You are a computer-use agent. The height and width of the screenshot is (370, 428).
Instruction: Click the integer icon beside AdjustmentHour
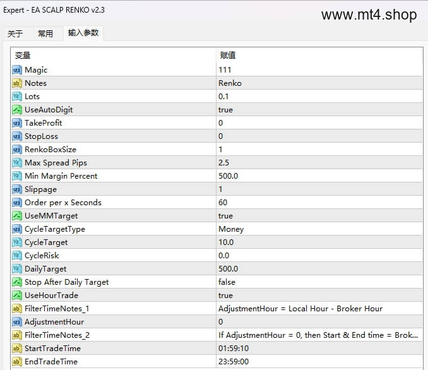point(16,321)
